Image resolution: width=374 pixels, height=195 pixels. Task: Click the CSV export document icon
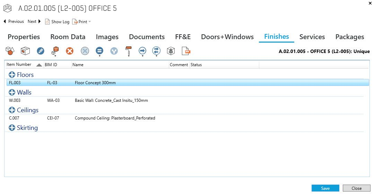pyautogui.click(x=186, y=51)
